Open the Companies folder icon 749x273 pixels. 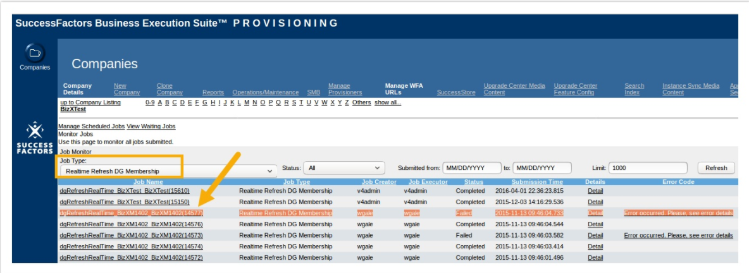(x=34, y=53)
